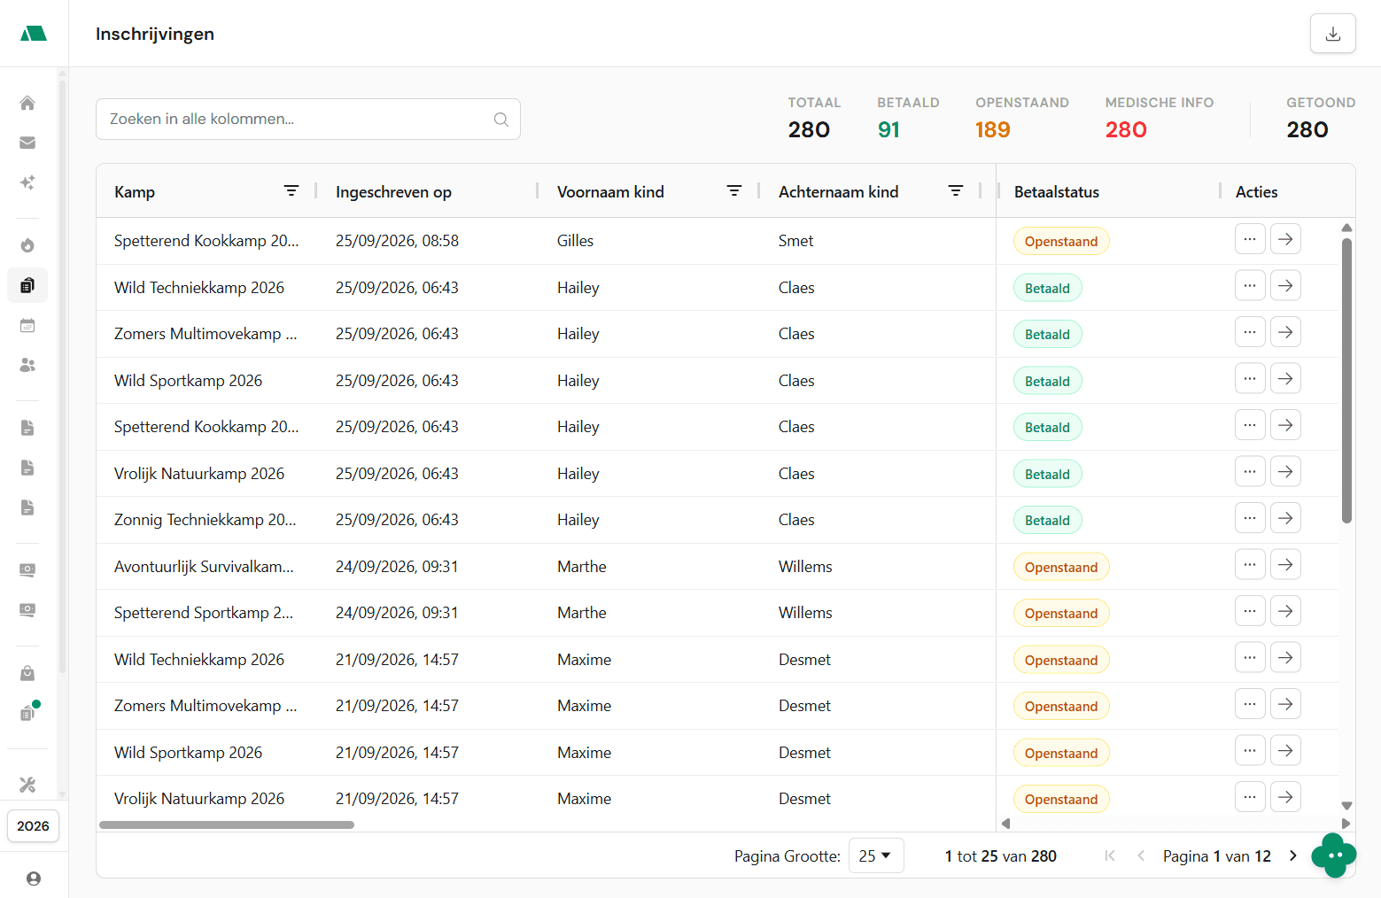Select the active inscriptions clipboard sidebar icon
The width and height of the screenshot is (1381, 898).
click(x=27, y=285)
